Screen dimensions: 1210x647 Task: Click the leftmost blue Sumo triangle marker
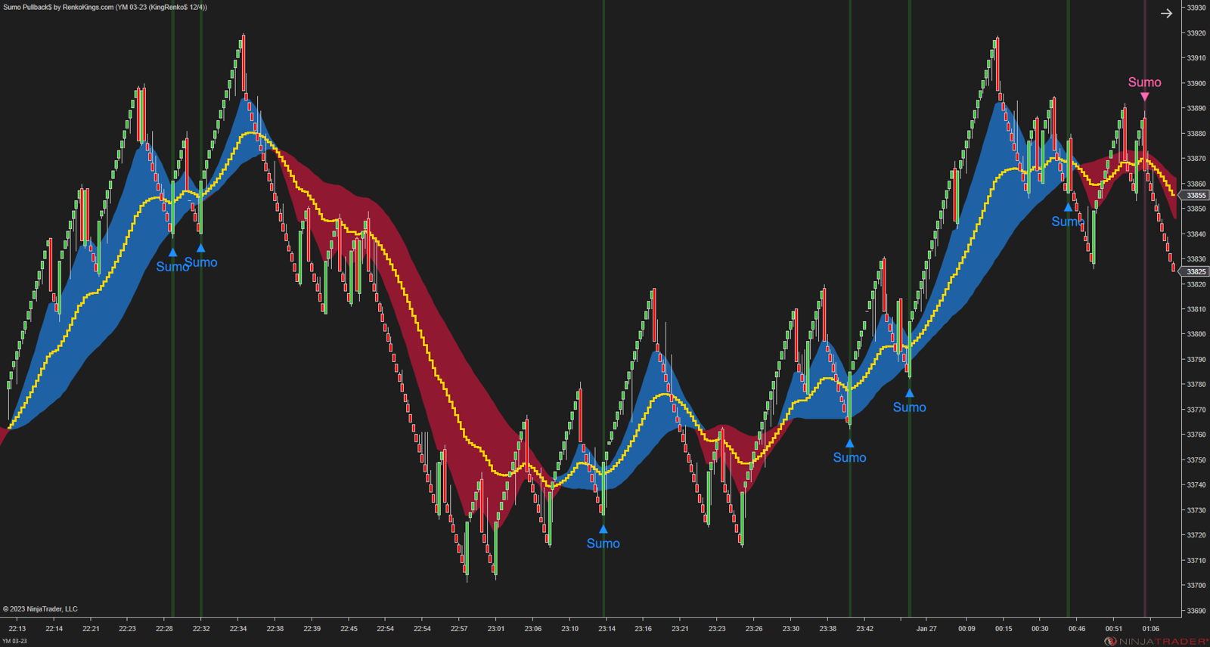pos(172,252)
